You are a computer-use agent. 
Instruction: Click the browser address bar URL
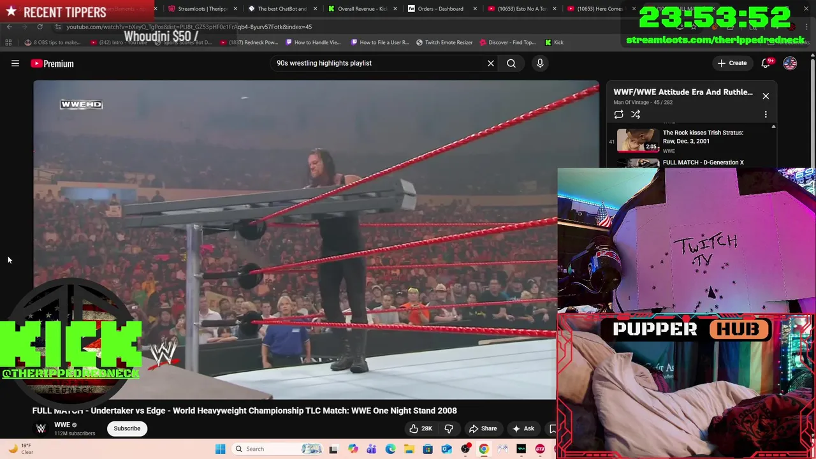[x=189, y=27]
